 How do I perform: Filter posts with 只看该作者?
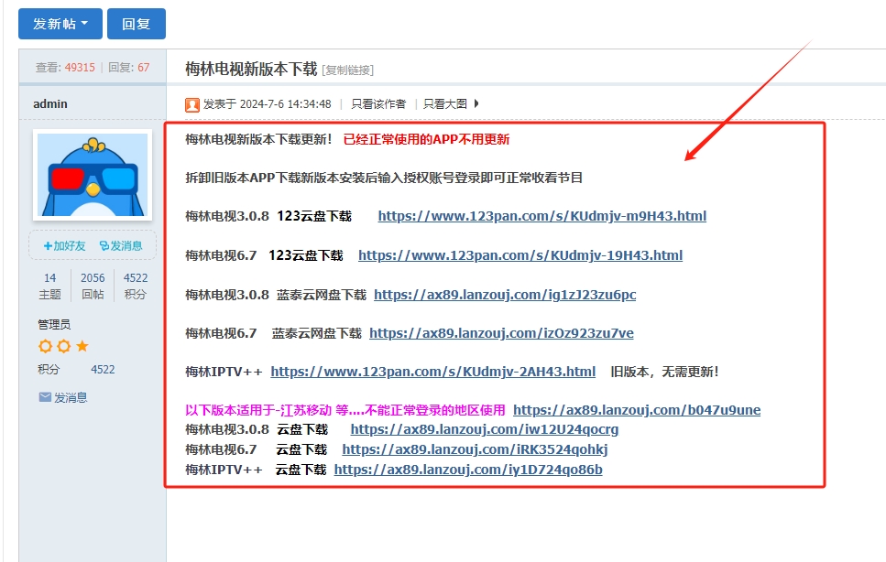pyautogui.click(x=378, y=103)
